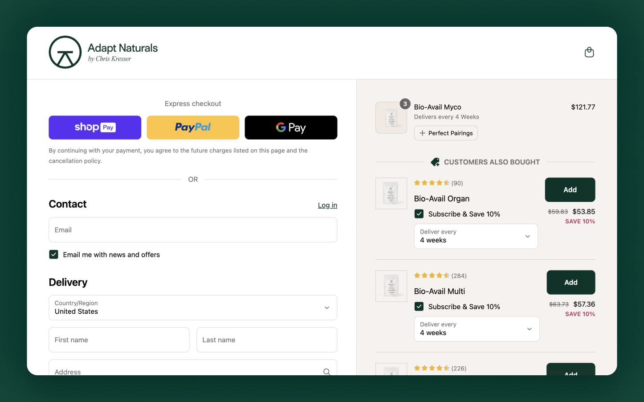Toggle Subscribe & Save for Bio-Avail Multi
The height and width of the screenshot is (402, 644).
[419, 307]
